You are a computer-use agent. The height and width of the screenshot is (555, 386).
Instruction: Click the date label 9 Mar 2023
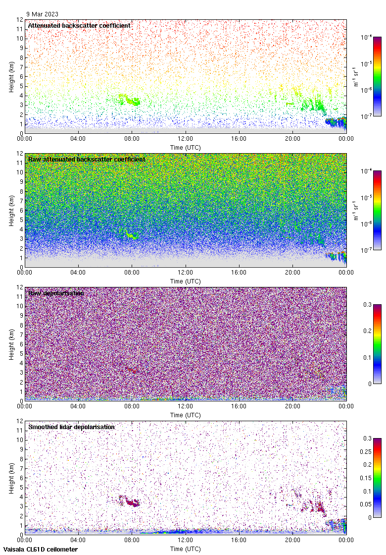pos(42,14)
